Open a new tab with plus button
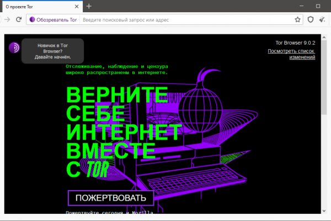 (x=89, y=6)
